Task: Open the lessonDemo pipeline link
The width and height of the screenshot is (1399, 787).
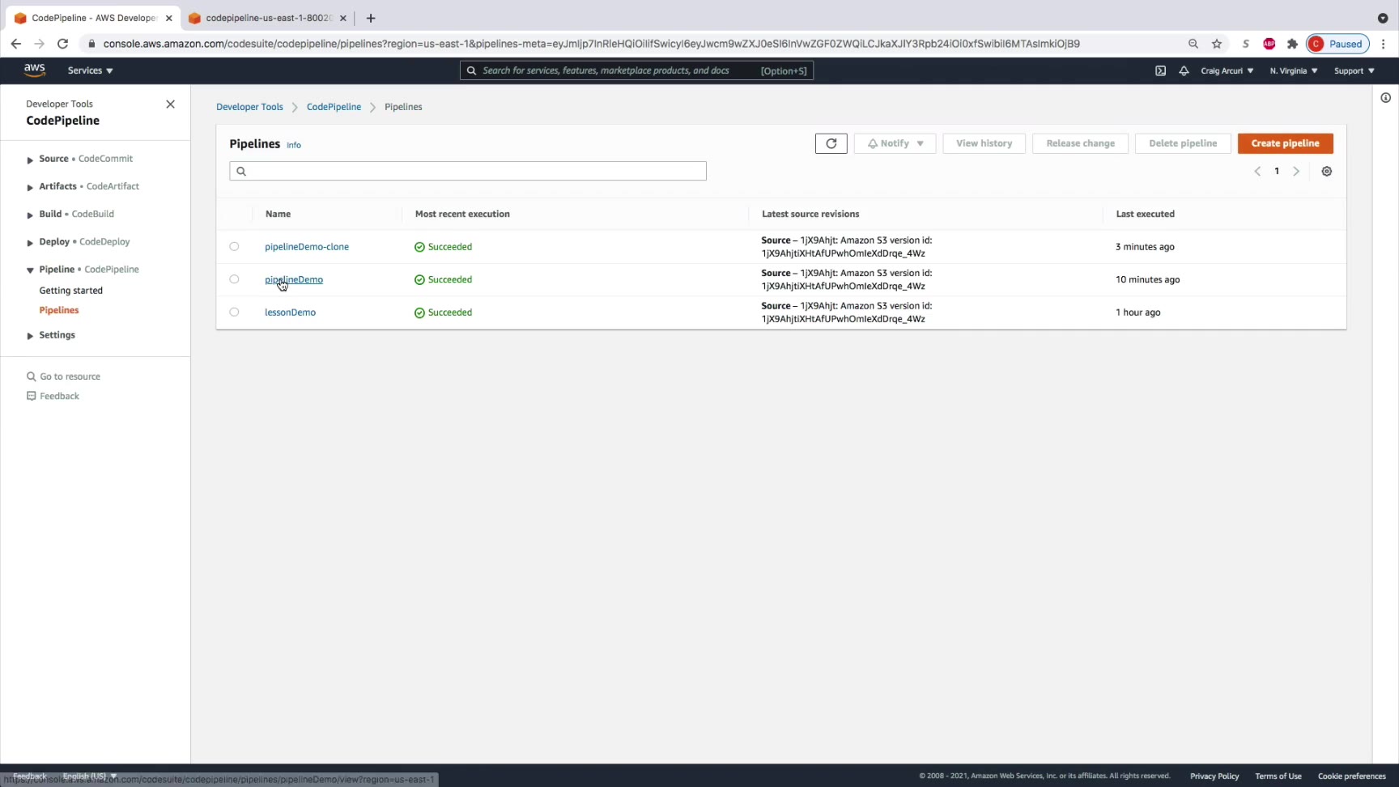Action: (x=290, y=313)
